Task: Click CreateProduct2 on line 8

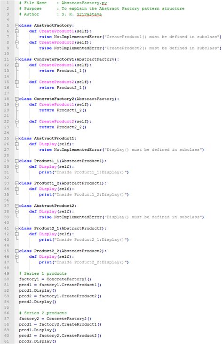Action: click(56, 42)
